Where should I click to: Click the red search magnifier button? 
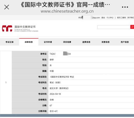point(132,27)
